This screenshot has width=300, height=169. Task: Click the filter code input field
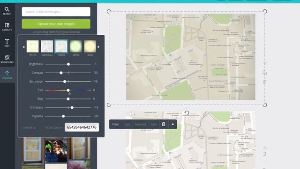[82, 127]
